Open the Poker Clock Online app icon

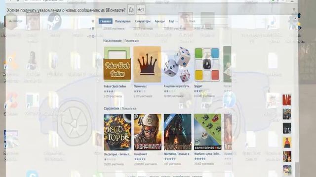[x=117, y=64]
